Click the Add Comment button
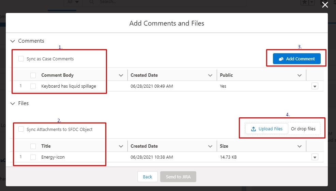Screen dimensions: 336x191 click(x=296, y=59)
